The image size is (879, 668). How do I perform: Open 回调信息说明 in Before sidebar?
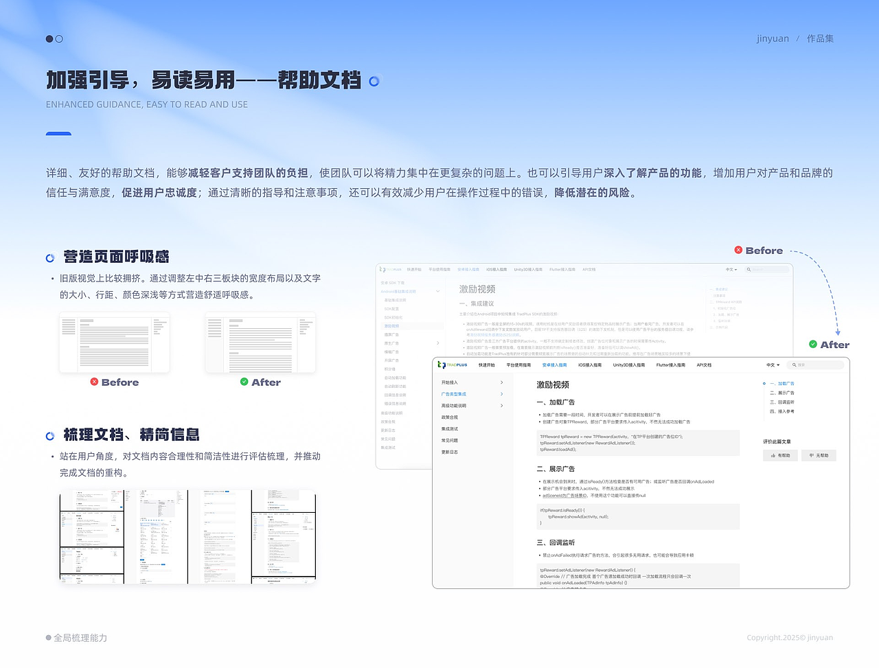coord(395,395)
